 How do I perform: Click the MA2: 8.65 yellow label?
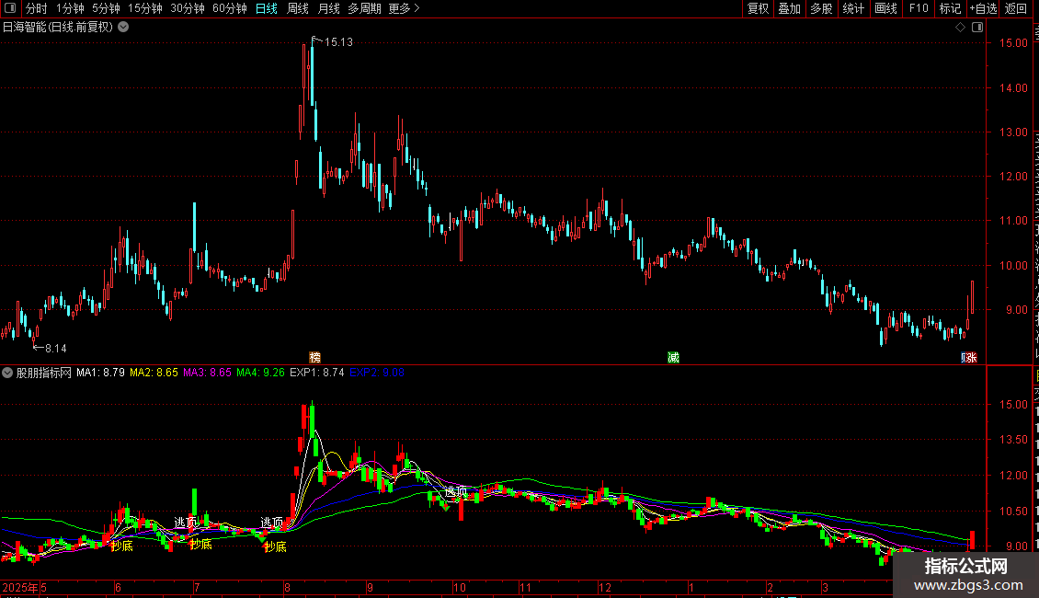tap(154, 373)
